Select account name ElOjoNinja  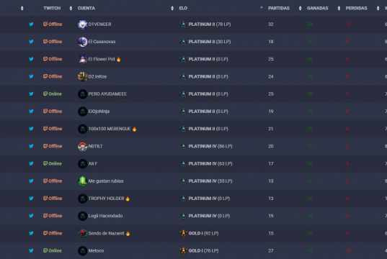(99, 112)
